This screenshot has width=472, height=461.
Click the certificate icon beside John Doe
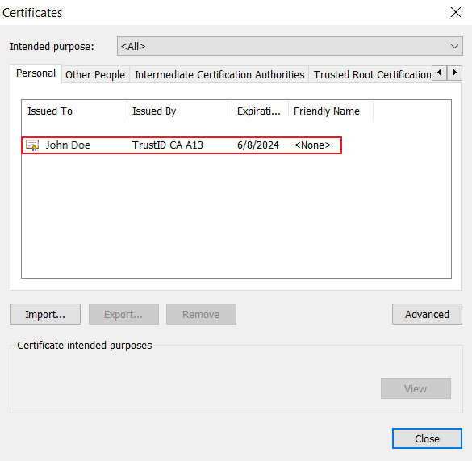tap(32, 145)
